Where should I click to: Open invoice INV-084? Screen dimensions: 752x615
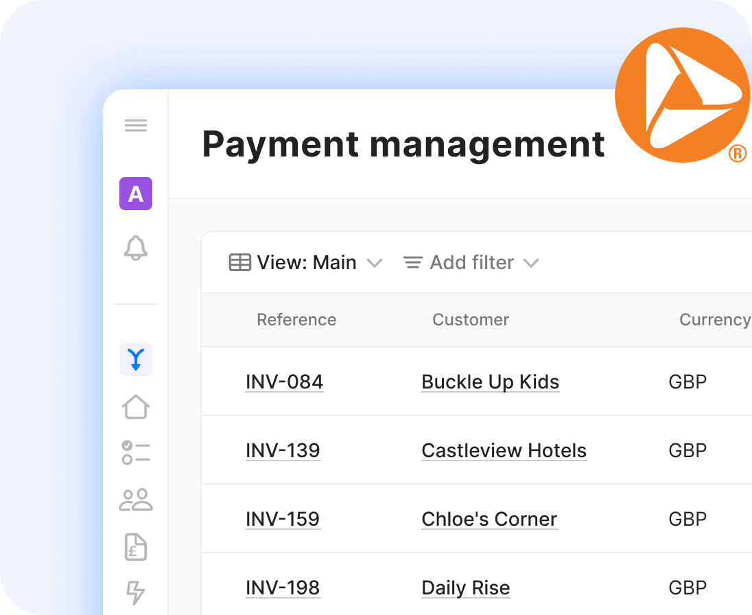click(284, 382)
